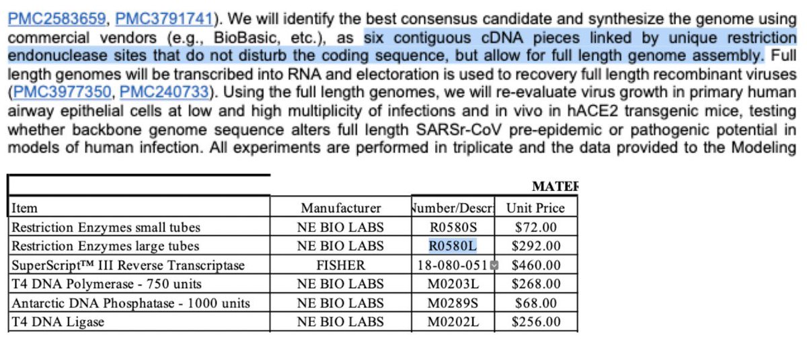Screen dimensions: 807x342
Task: Follow the PMC240733 citation link
Action: point(168,89)
